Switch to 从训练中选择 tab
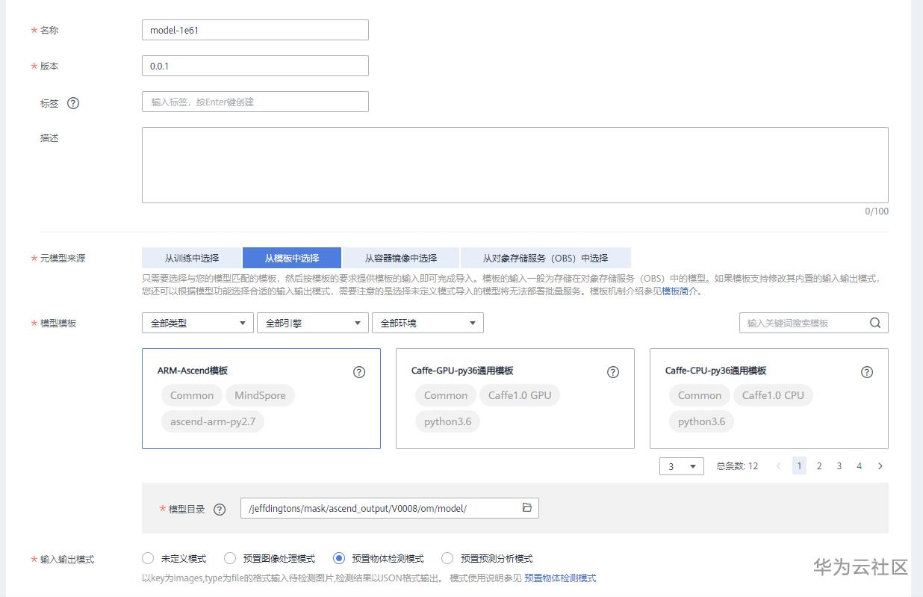Viewport: 923px width, 597px height. click(192, 258)
